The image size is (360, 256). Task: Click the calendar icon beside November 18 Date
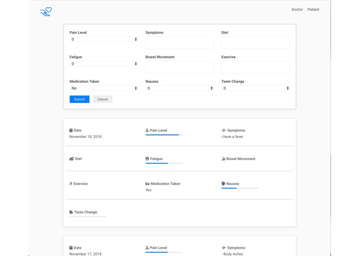(71, 130)
